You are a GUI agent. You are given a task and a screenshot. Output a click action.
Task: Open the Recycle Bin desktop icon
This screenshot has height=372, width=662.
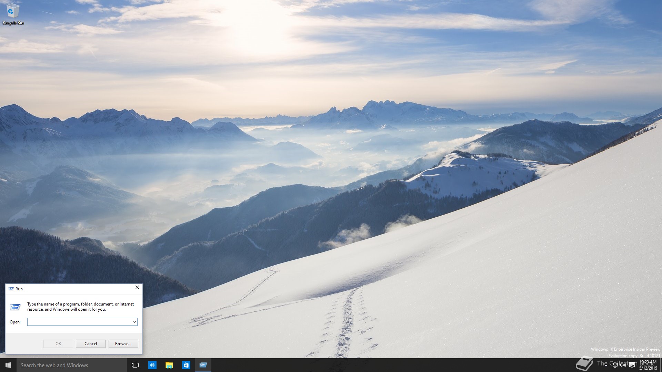coord(13,14)
